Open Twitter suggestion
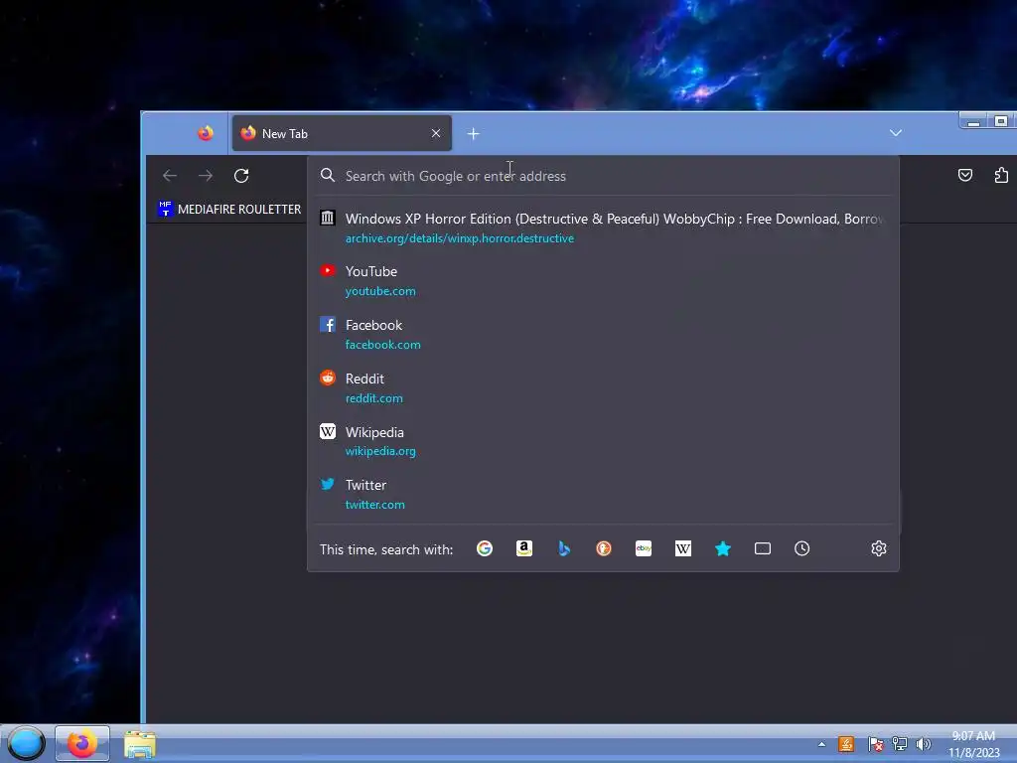This screenshot has height=763, width=1017. tap(603, 495)
